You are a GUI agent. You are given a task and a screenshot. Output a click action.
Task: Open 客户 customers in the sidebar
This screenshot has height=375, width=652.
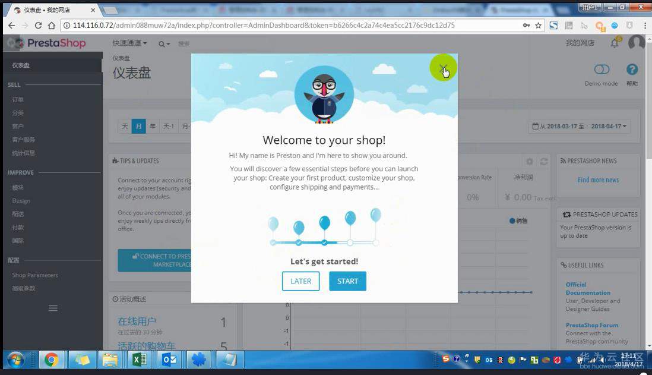pos(18,127)
